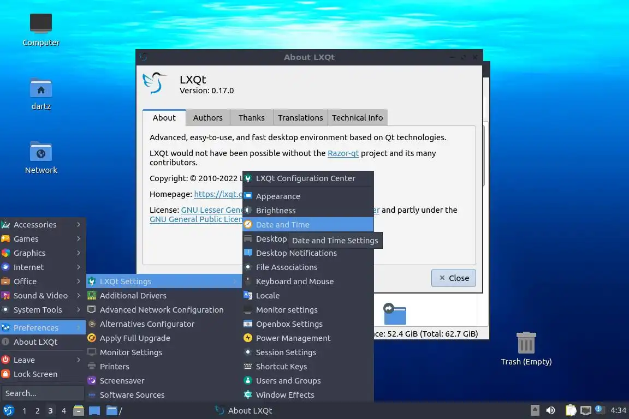Click the update notifier tray icon

click(598, 409)
